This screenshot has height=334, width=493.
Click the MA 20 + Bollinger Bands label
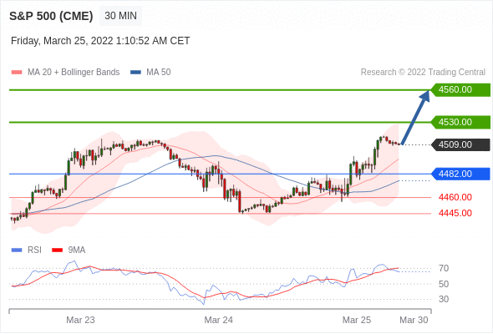[x=74, y=73]
